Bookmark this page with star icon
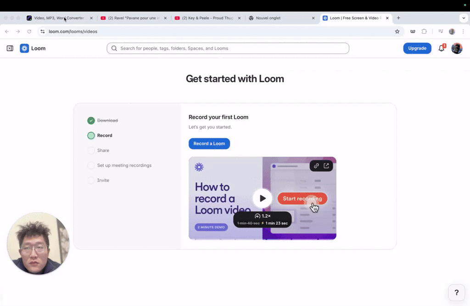The height and width of the screenshot is (306, 470). click(397, 32)
